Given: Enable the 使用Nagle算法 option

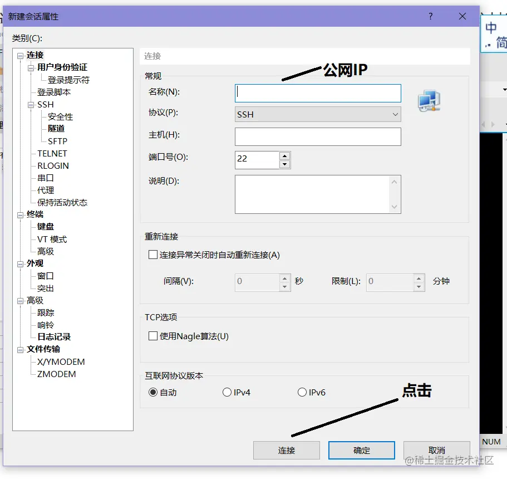Looking at the screenshot, I should [x=152, y=336].
